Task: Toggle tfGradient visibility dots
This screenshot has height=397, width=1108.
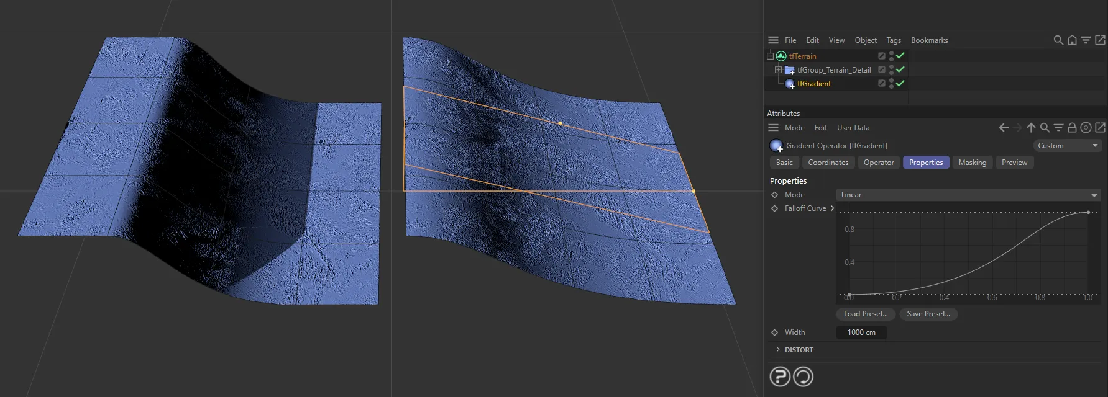Action: point(891,83)
